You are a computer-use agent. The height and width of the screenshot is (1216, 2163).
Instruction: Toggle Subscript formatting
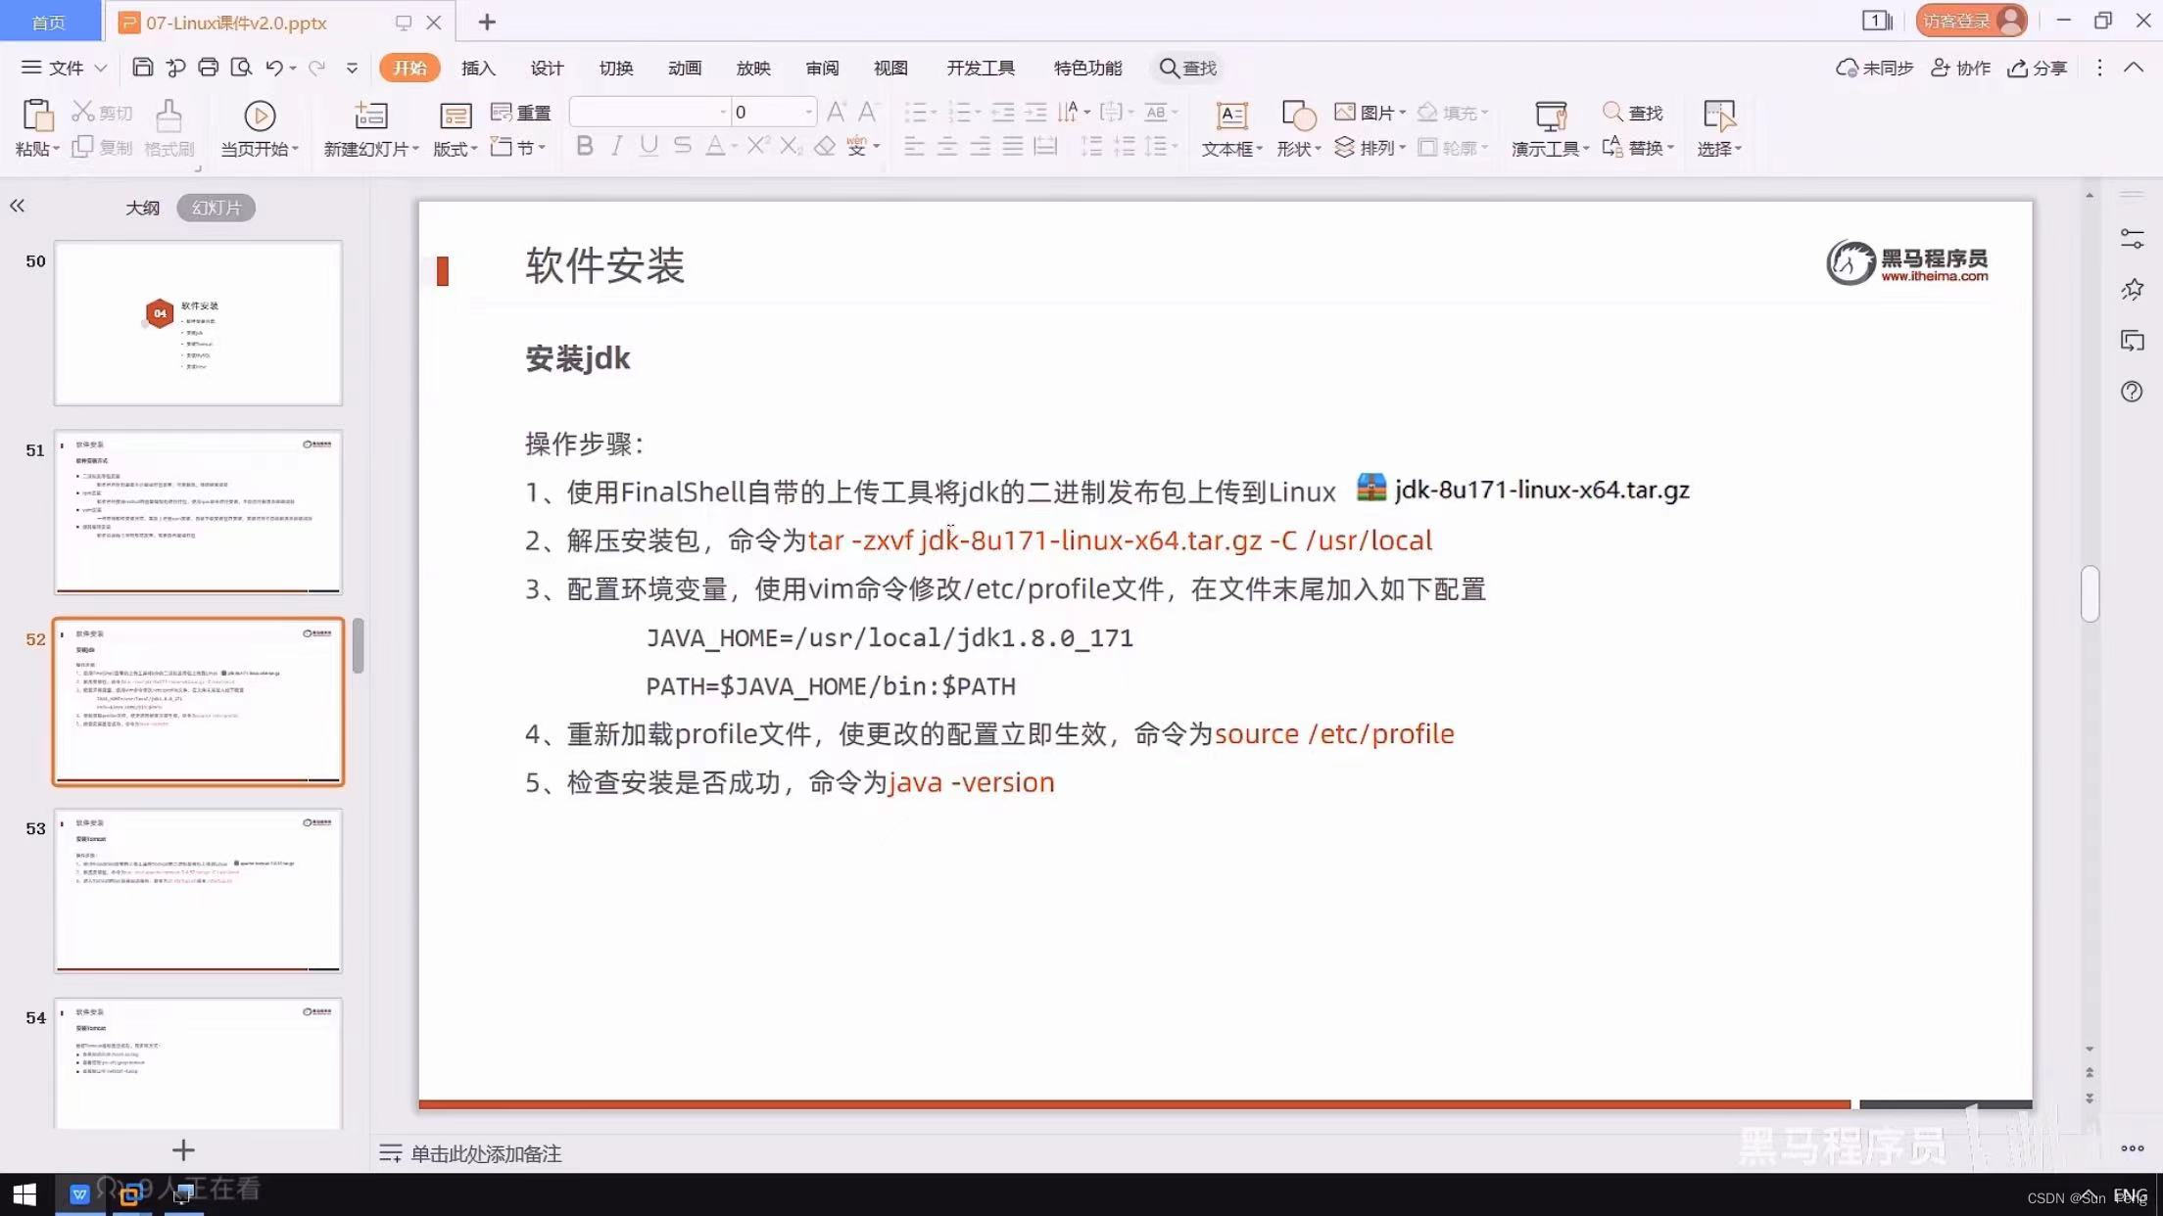click(792, 146)
